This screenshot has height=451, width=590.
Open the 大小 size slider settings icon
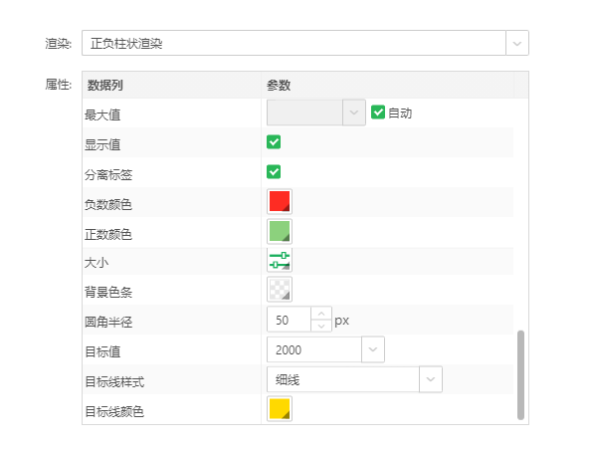(280, 261)
